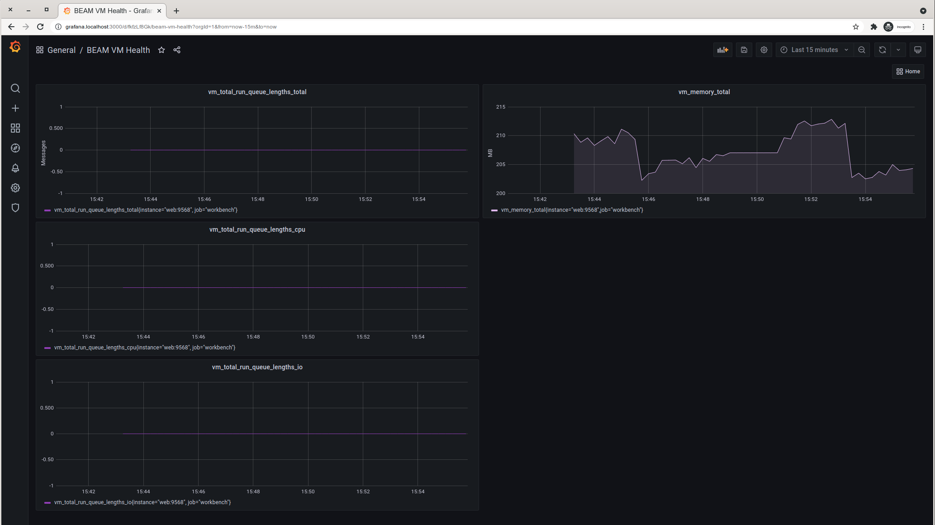This screenshot has height=525, width=935.
Task: Toggle the vm_total_run_queue_lengths_cpu legend series
Action: click(145, 348)
